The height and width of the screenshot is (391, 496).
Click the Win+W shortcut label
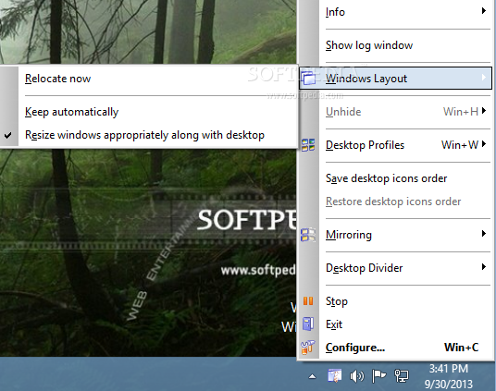tap(460, 145)
